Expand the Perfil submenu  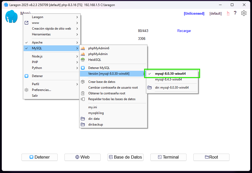click(x=35, y=84)
